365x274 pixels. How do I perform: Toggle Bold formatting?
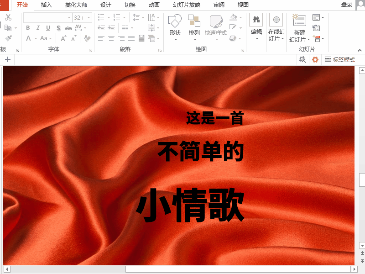(28, 28)
